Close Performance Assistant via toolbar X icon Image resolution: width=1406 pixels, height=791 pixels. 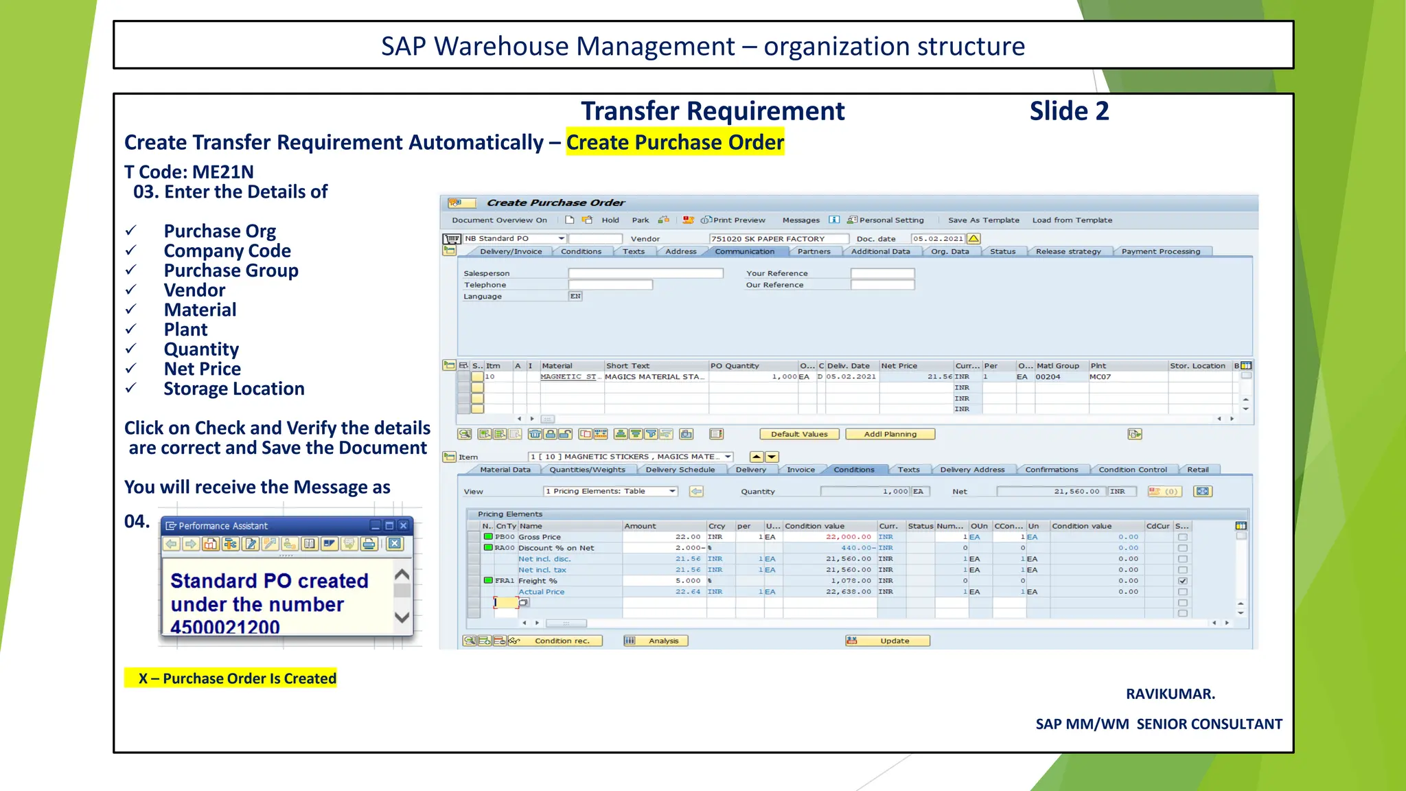coord(395,544)
